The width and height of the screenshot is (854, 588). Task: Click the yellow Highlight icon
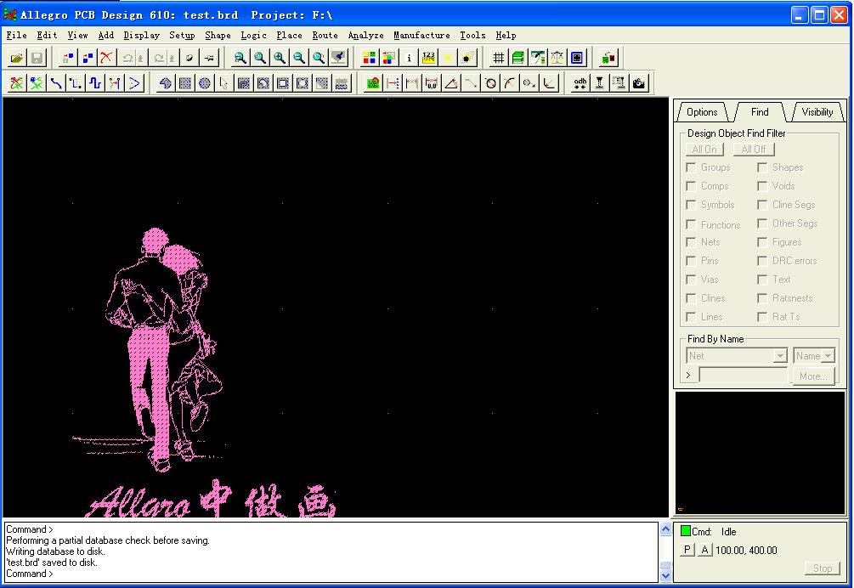448,57
